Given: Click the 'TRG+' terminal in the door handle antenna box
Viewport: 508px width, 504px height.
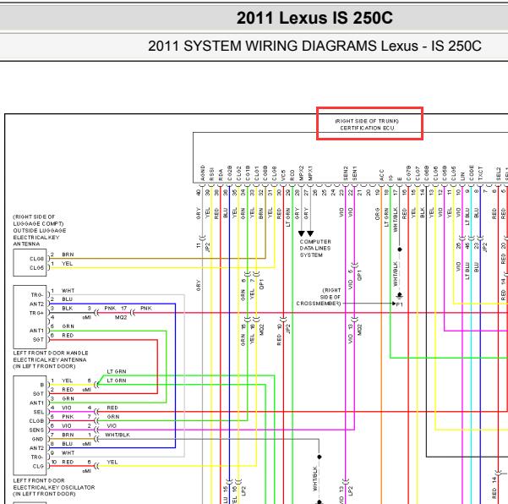Looking at the screenshot, I should [x=36, y=313].
